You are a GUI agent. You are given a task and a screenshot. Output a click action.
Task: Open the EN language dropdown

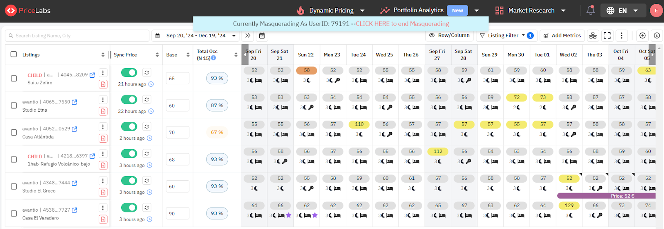tap(623, 11)
